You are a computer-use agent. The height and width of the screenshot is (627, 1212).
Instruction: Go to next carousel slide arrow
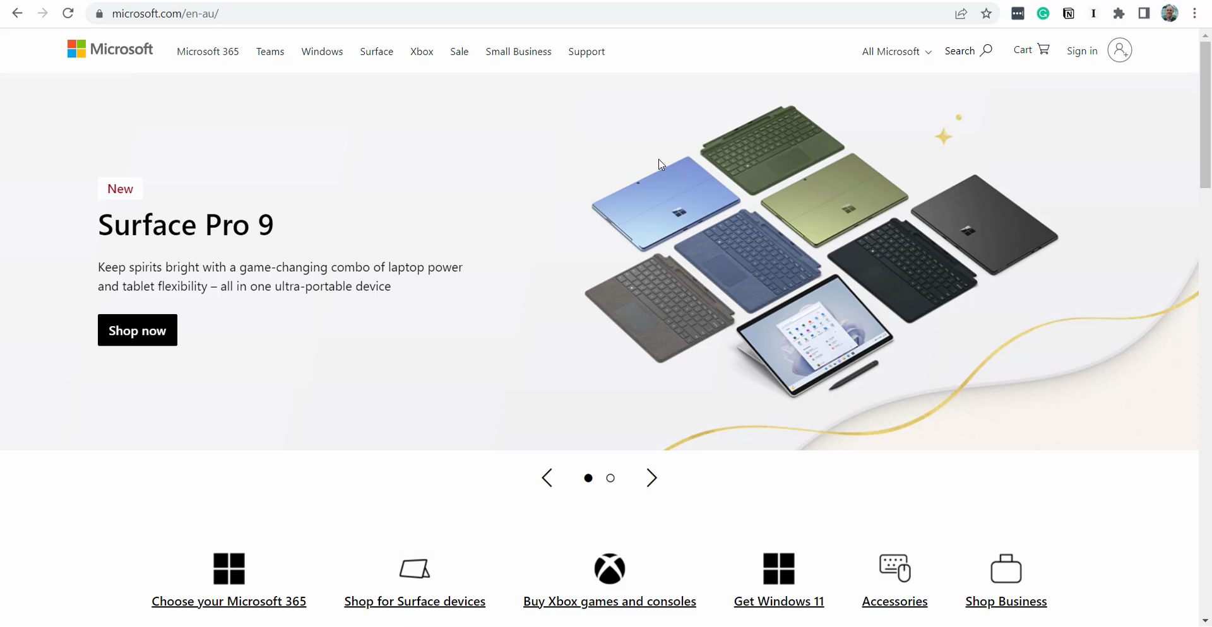point(651,478)
